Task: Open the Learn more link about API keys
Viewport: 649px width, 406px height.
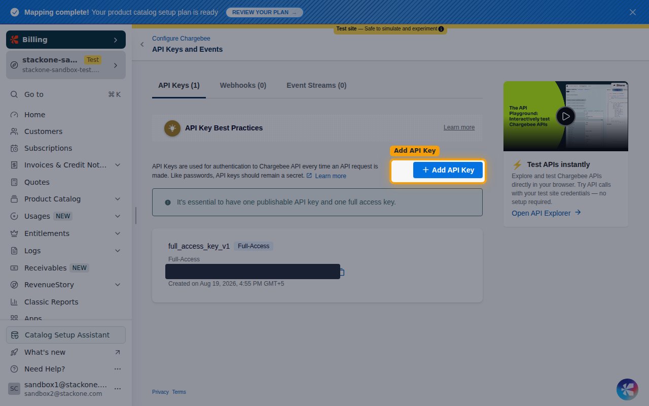Action: 330,176
